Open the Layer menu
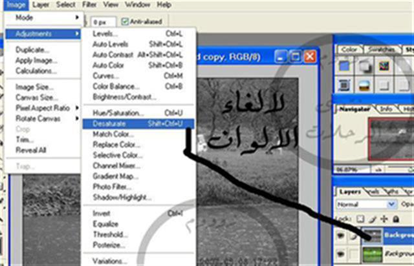The height and width of the screenshot is (266, 414). pos(41,5)
